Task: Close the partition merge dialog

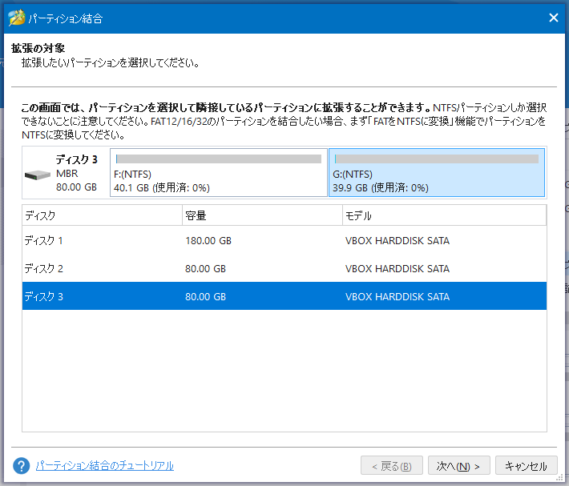Action: tap(554, 18)
